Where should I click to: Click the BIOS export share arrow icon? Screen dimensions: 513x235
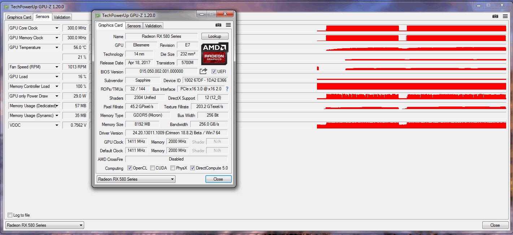(204, 71)
